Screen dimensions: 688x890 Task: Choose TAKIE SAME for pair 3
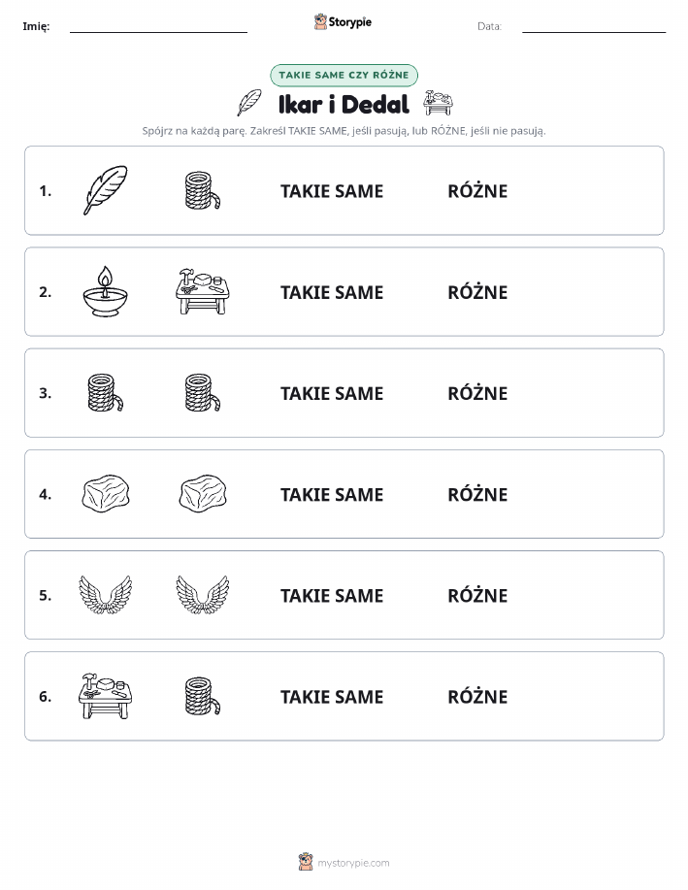[332, 393]
